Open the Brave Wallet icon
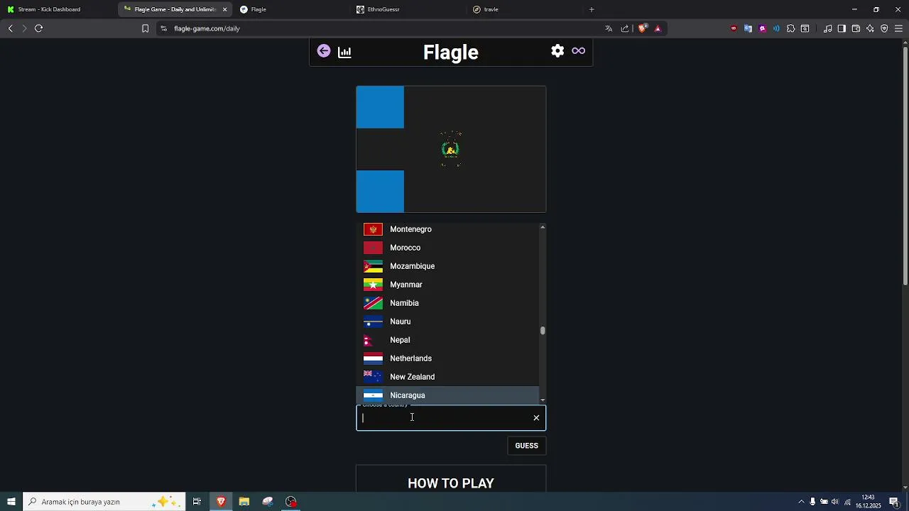Image resolution: width=909 pixels, height=511 pixels. point(856,28)
